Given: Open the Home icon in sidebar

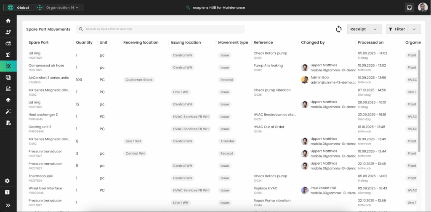Looking at the screenshot, I should 8,21.
